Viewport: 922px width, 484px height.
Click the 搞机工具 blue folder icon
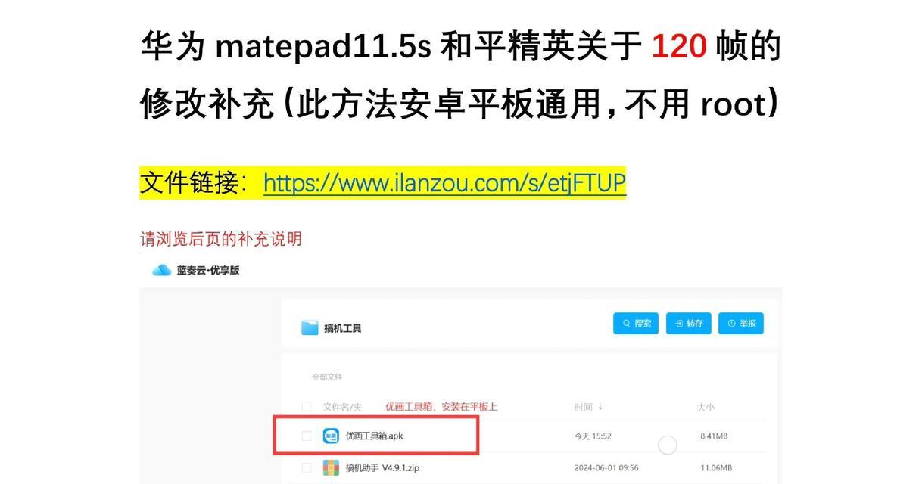[310, 327]
